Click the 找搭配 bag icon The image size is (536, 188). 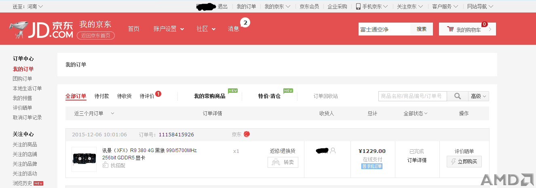106,165
